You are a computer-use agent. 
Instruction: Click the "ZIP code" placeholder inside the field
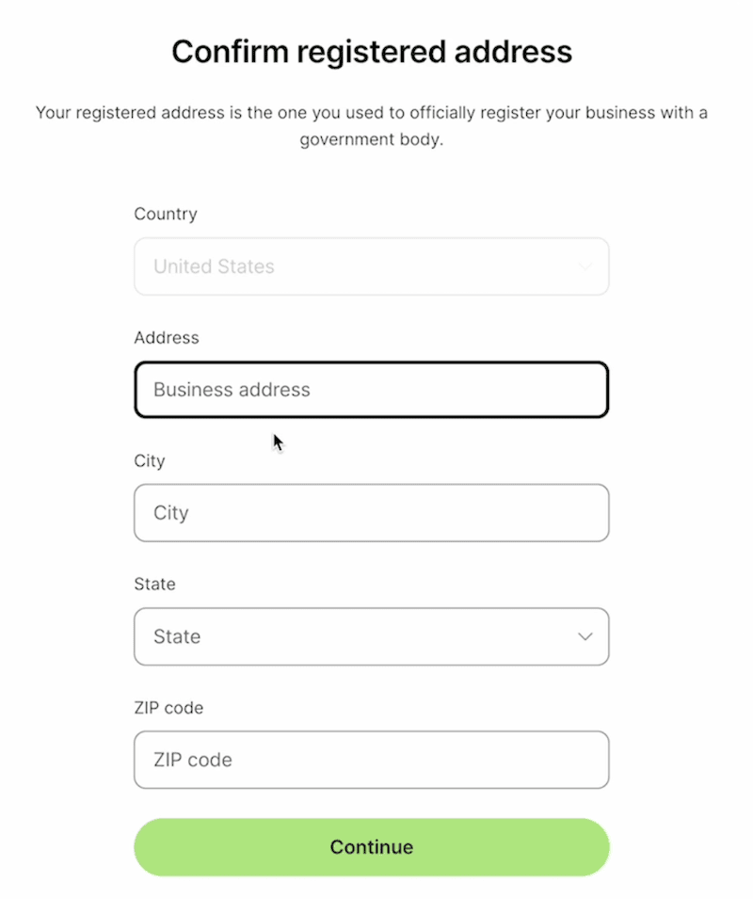(192, 760)
